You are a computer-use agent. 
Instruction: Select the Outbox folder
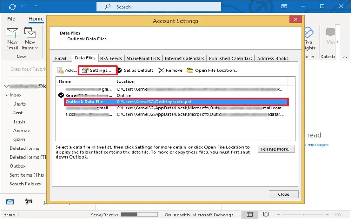pos(18,166)
